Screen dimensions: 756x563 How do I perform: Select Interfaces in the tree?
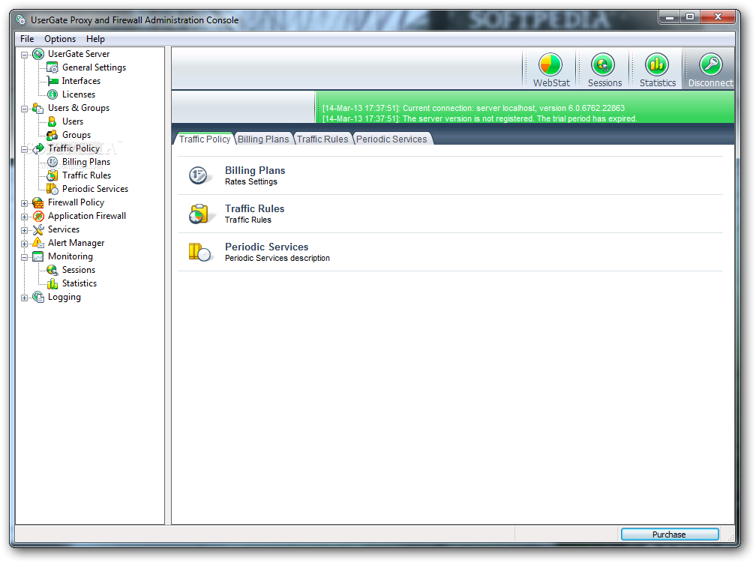81,81
